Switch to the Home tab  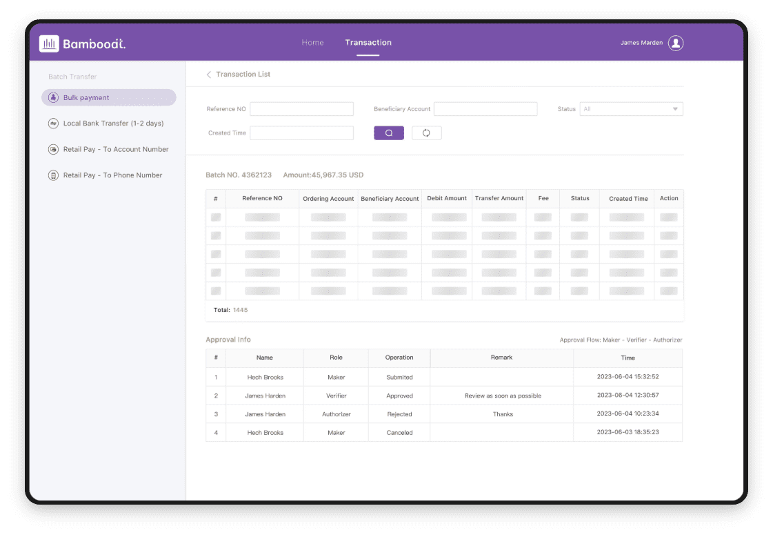pyautogui.click(x=312, y=43)
